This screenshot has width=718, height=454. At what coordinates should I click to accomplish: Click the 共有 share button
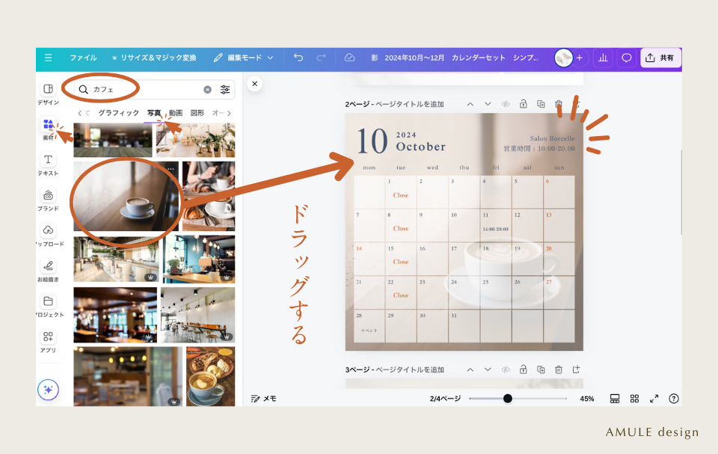click(x=661, y=57)
